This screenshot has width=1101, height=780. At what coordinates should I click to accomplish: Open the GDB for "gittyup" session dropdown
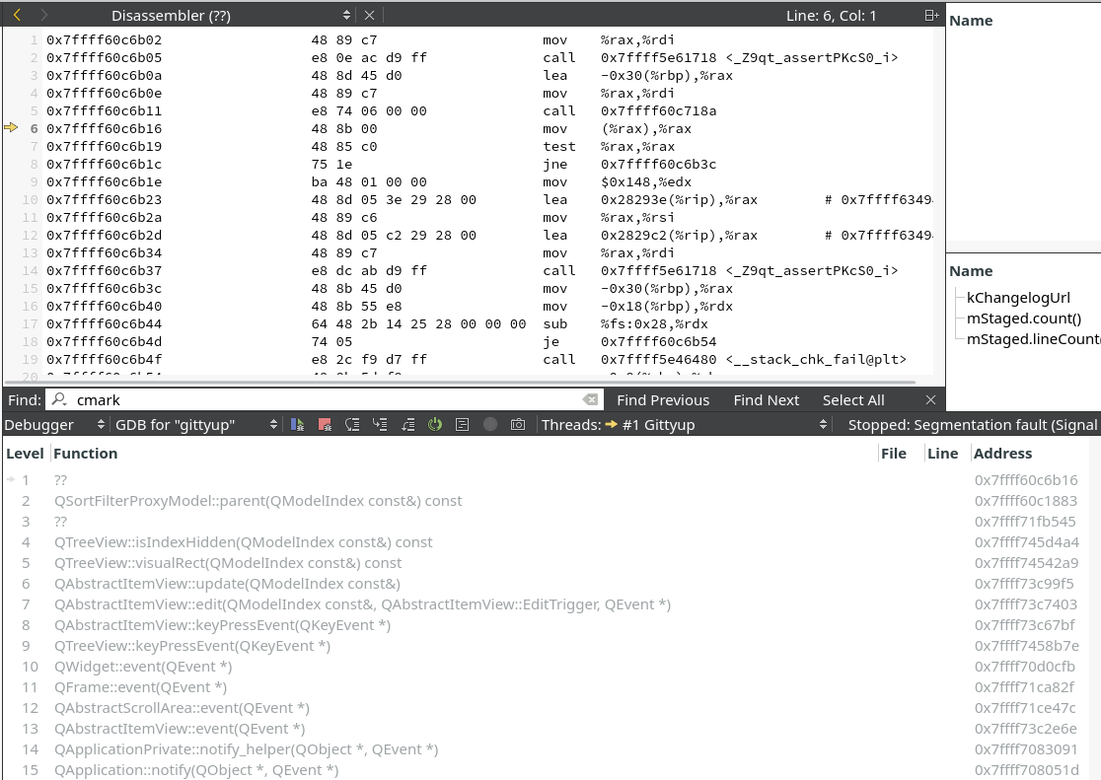(x=196, y=424)
